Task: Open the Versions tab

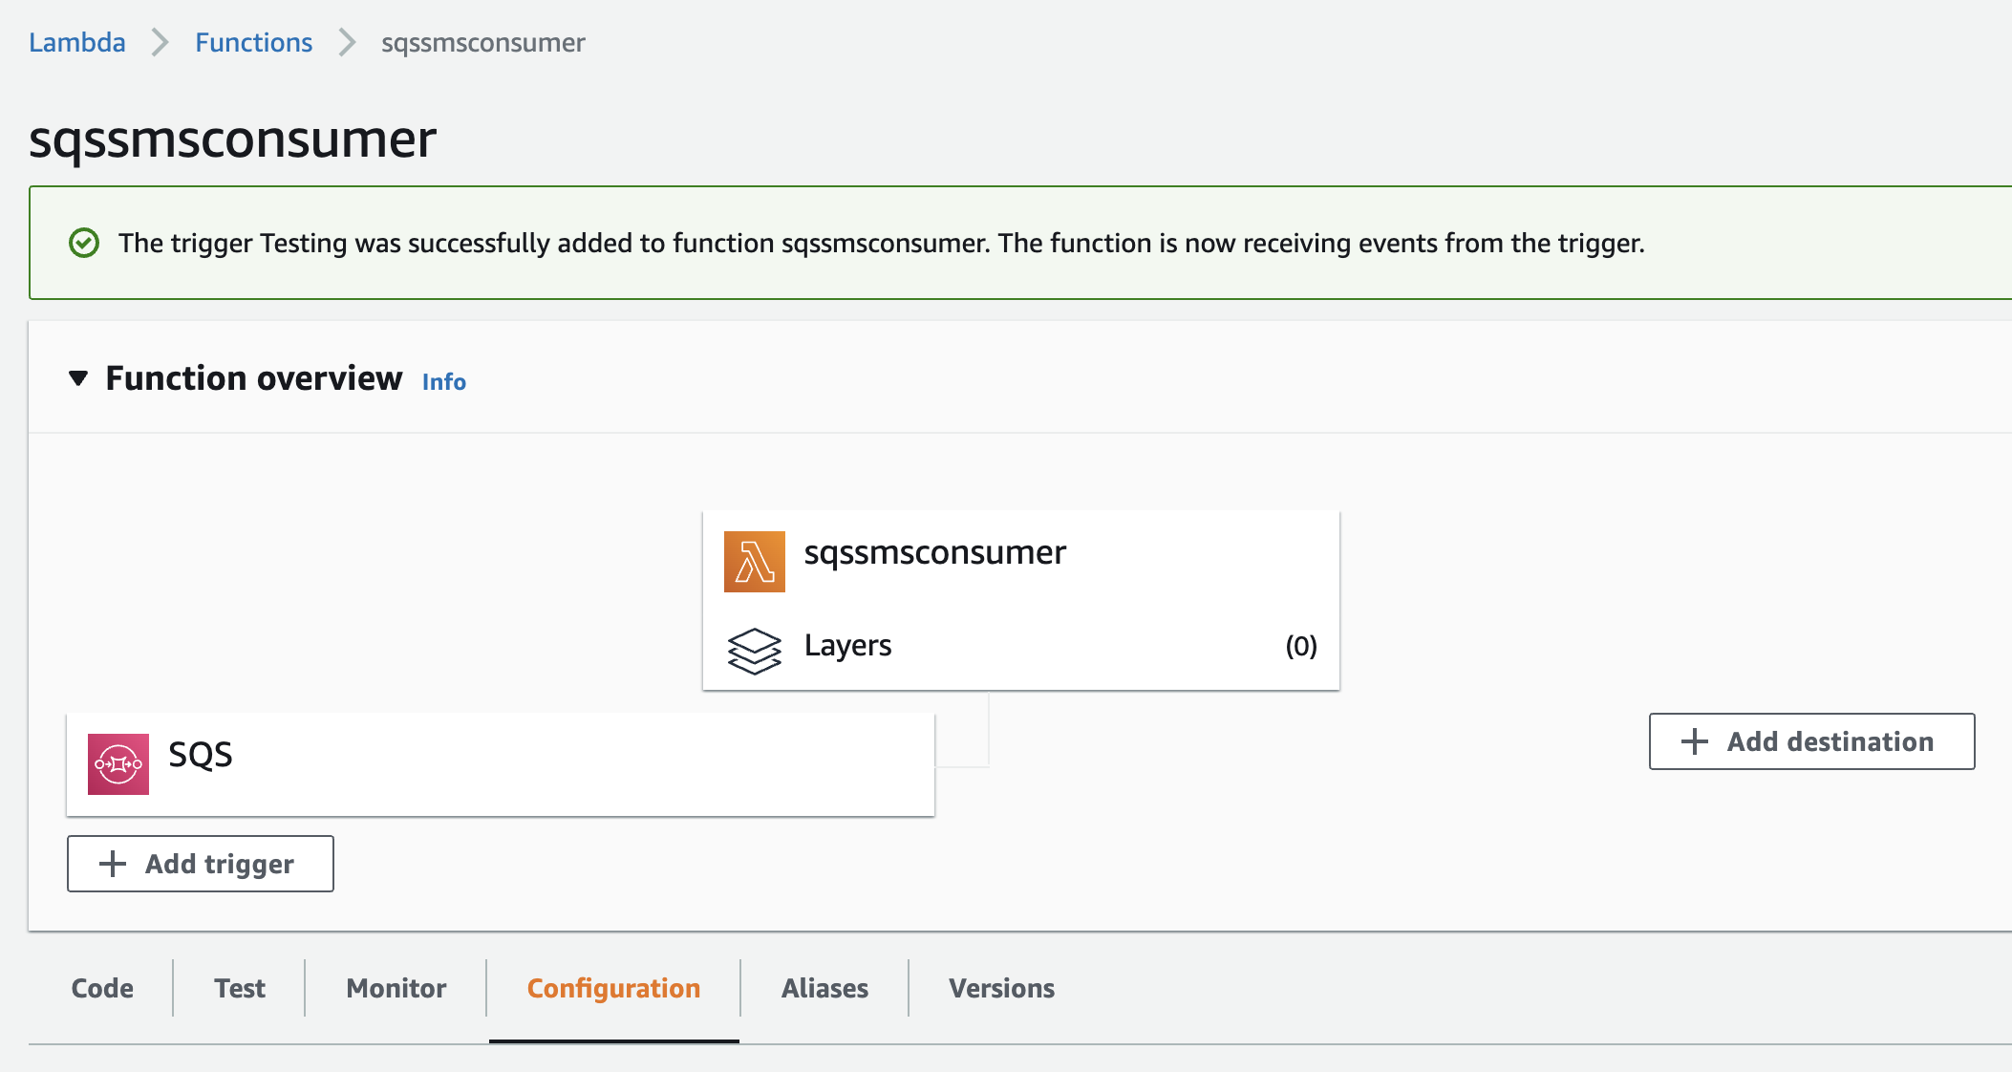Action: 1001,988
